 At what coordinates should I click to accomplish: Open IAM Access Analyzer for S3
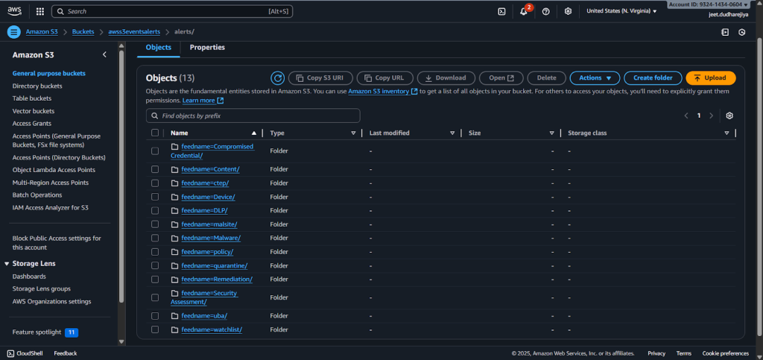point(50,208)
